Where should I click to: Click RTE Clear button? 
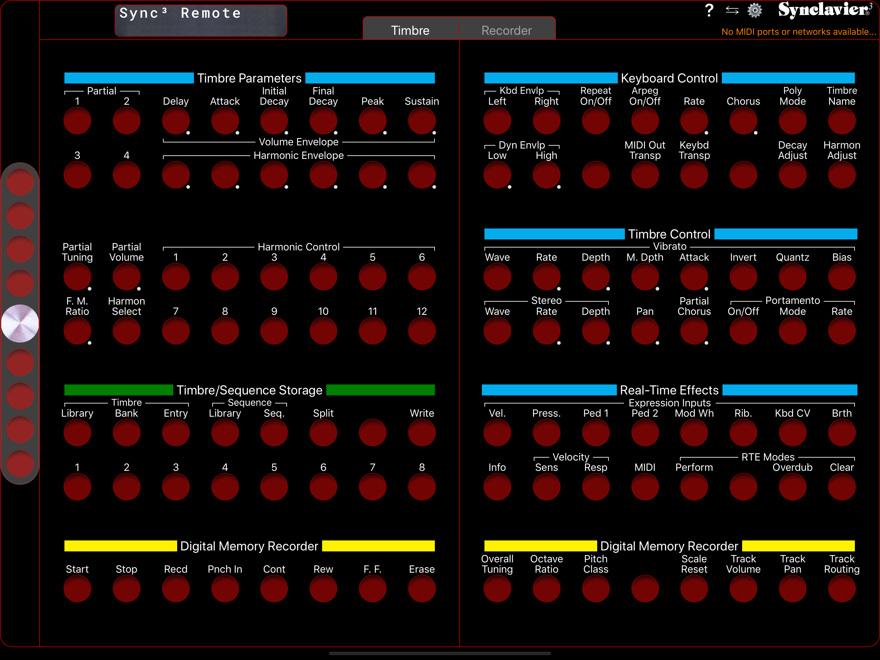click(842, 487)
